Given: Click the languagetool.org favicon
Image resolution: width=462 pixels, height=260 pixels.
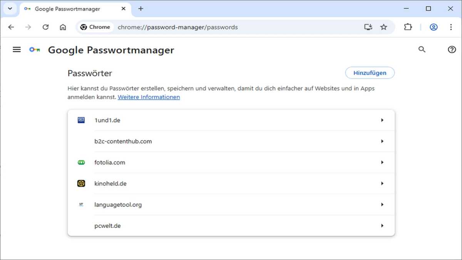Looking at the screenshot, I should (81, 205).
